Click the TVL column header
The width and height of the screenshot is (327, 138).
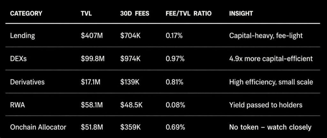click(x=86, y=14)
